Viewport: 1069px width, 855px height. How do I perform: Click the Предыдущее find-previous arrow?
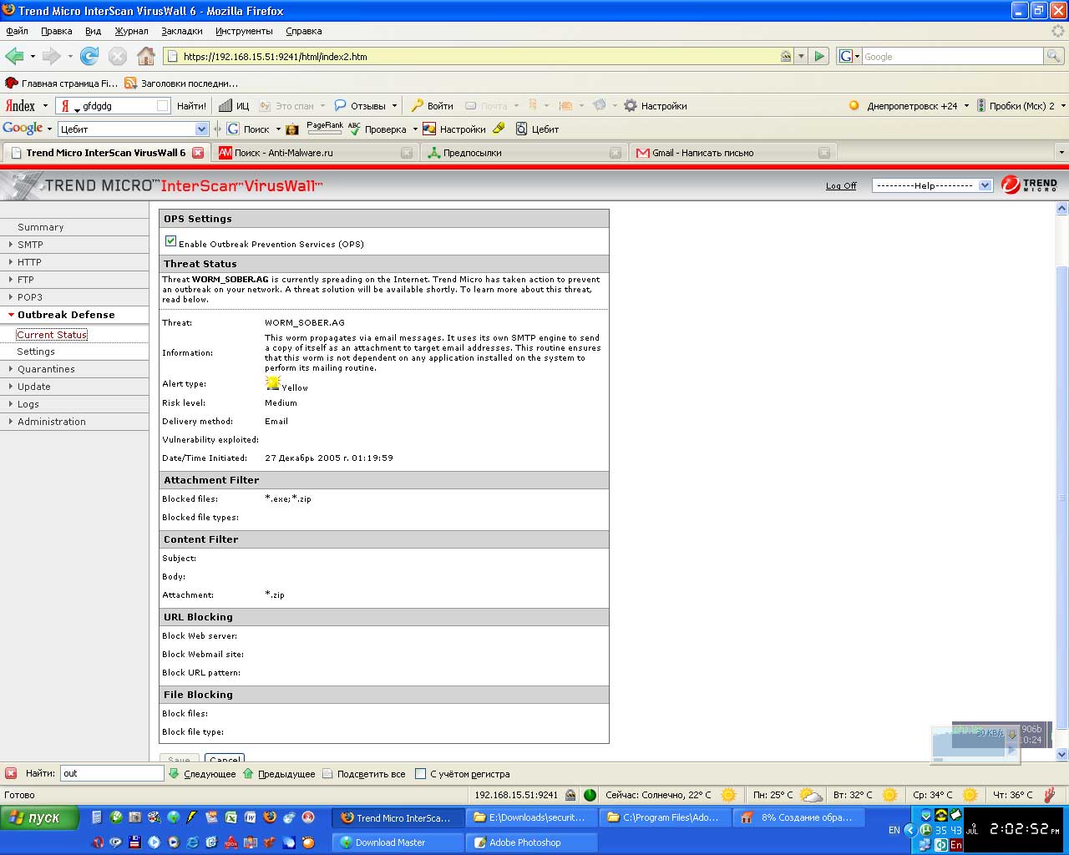[279, 774]
